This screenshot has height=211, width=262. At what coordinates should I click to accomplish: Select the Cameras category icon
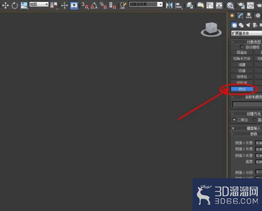(x=255, y=25)
